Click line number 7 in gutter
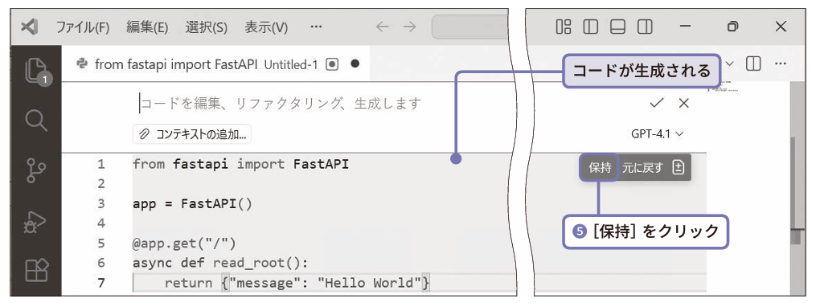 click(100, 283)
